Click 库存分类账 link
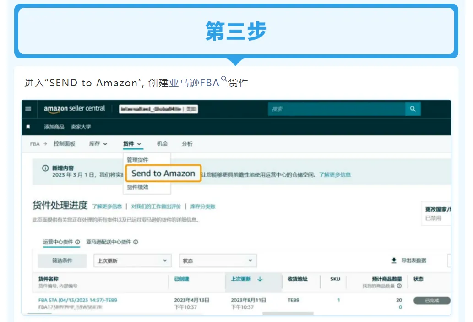The image size is (473, 322). [x=203, y=206]
